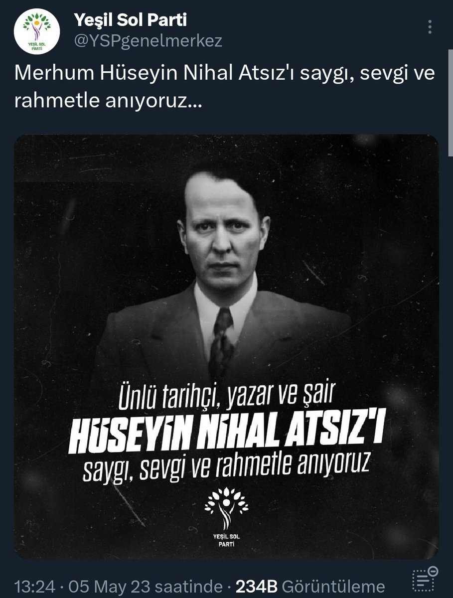
Task: Visit the @YSPgenelmerkez handle
Action: pyautogui.click(x=148, y=41)
